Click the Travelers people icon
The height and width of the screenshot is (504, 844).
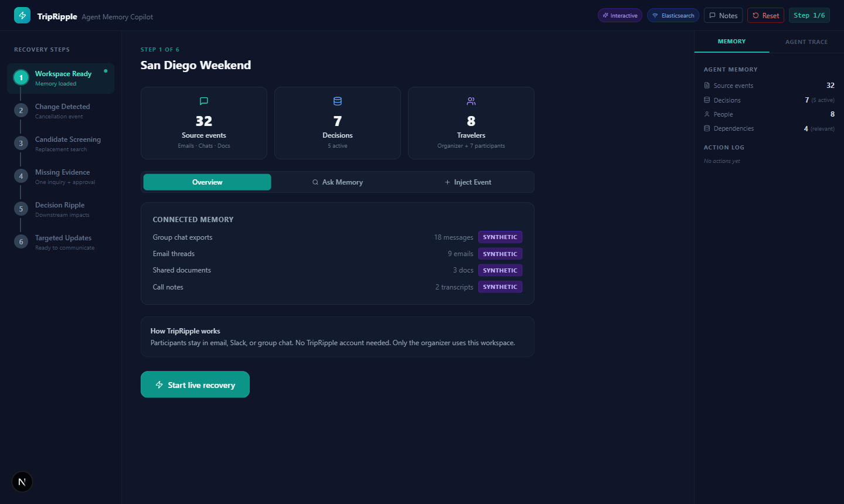[471, 101]
